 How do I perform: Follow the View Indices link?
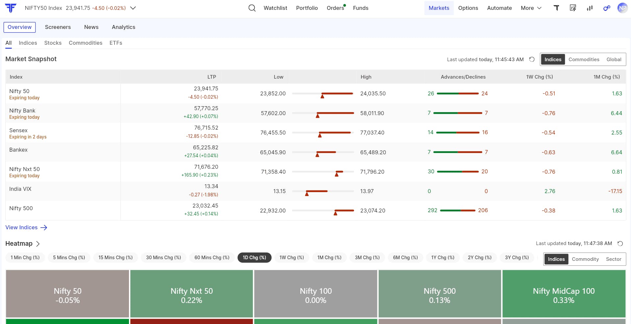click(x=26, y=228)
